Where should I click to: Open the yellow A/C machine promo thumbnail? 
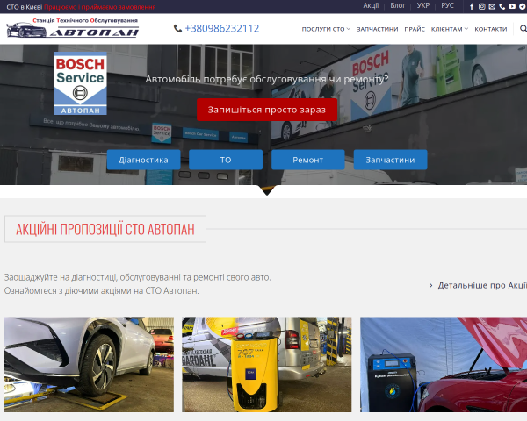coord(266,365)
